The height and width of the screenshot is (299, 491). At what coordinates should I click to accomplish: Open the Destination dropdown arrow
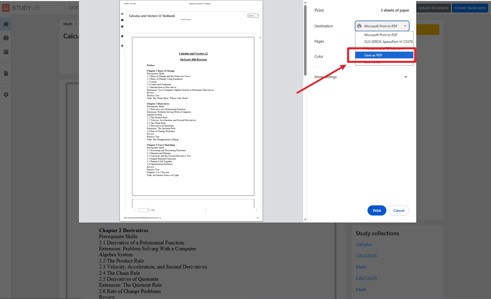coord(405,26)
